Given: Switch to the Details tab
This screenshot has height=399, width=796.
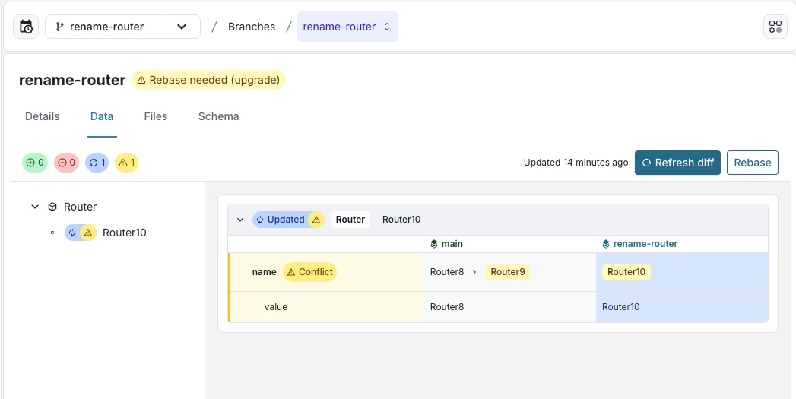Looking at the screenshot, I should tap(43, 116).
